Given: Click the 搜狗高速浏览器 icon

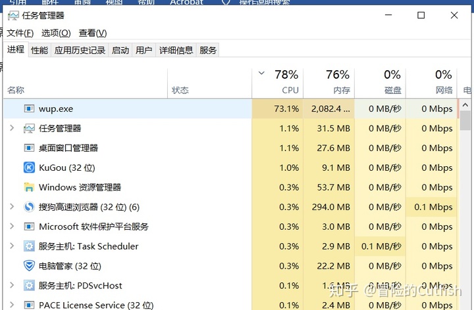Looking at the screenshot, I should [29, 207].
